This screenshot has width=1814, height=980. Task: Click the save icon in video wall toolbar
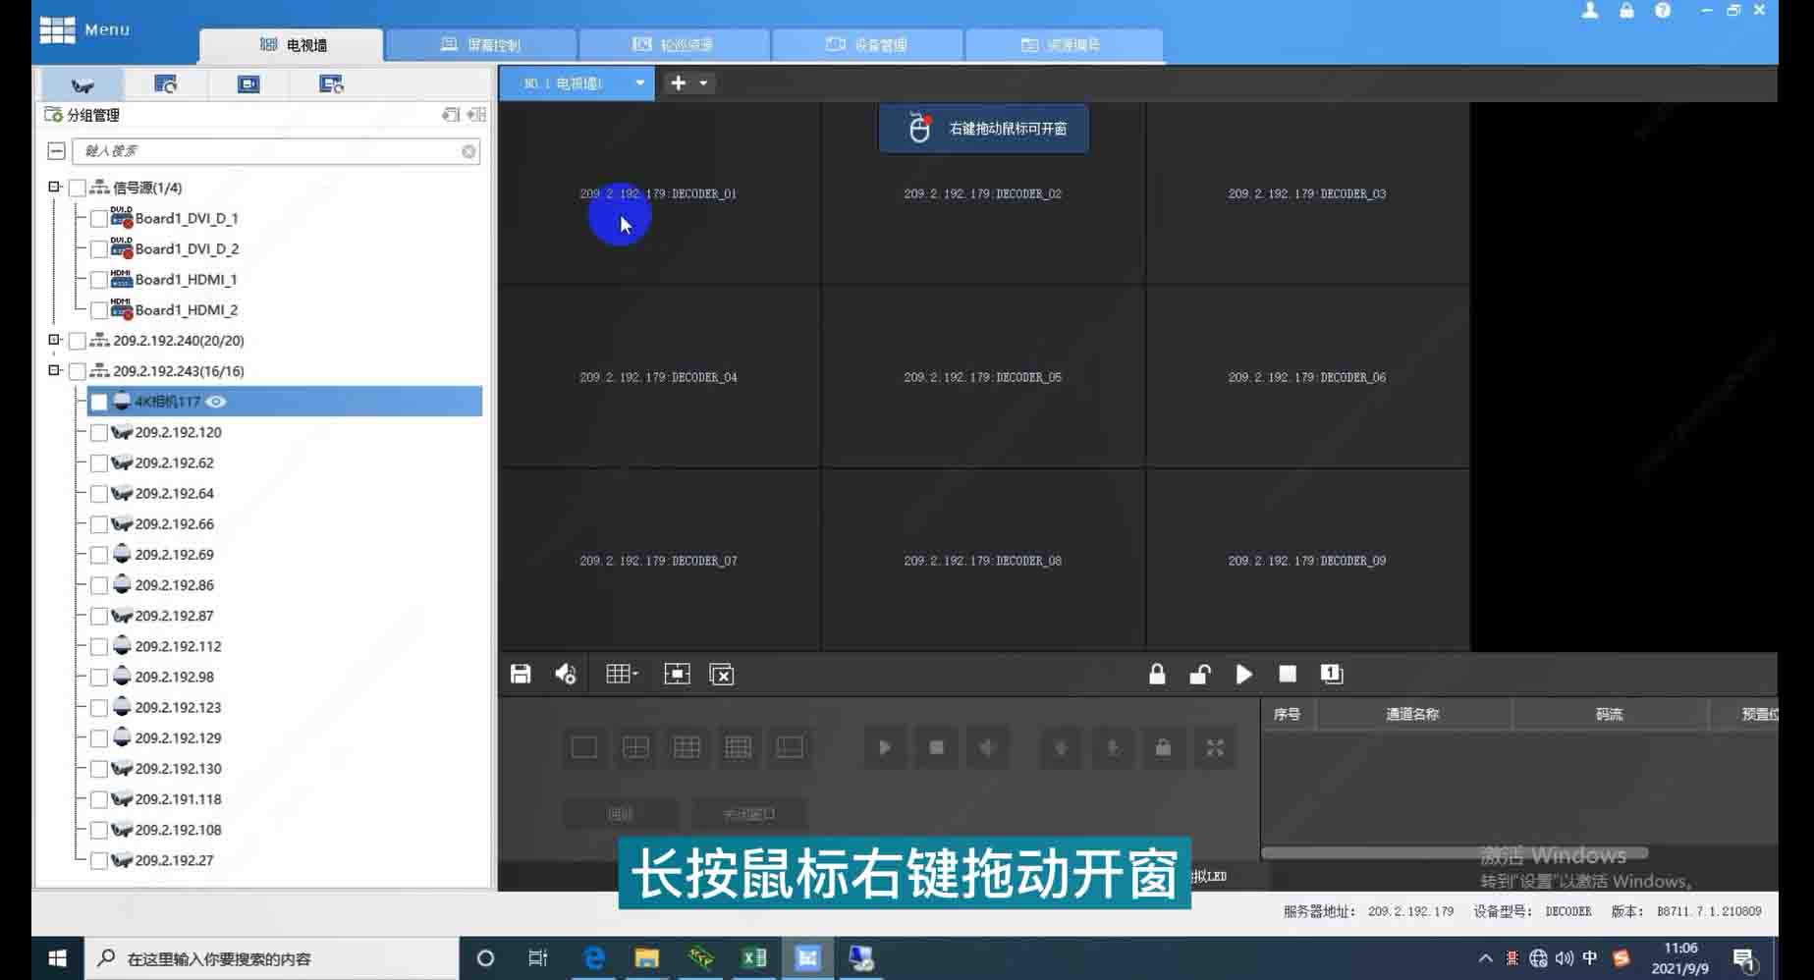[521, 674]
